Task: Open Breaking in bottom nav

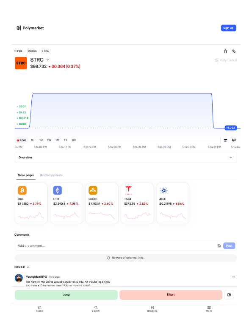Action: click(x=152, y=309)
